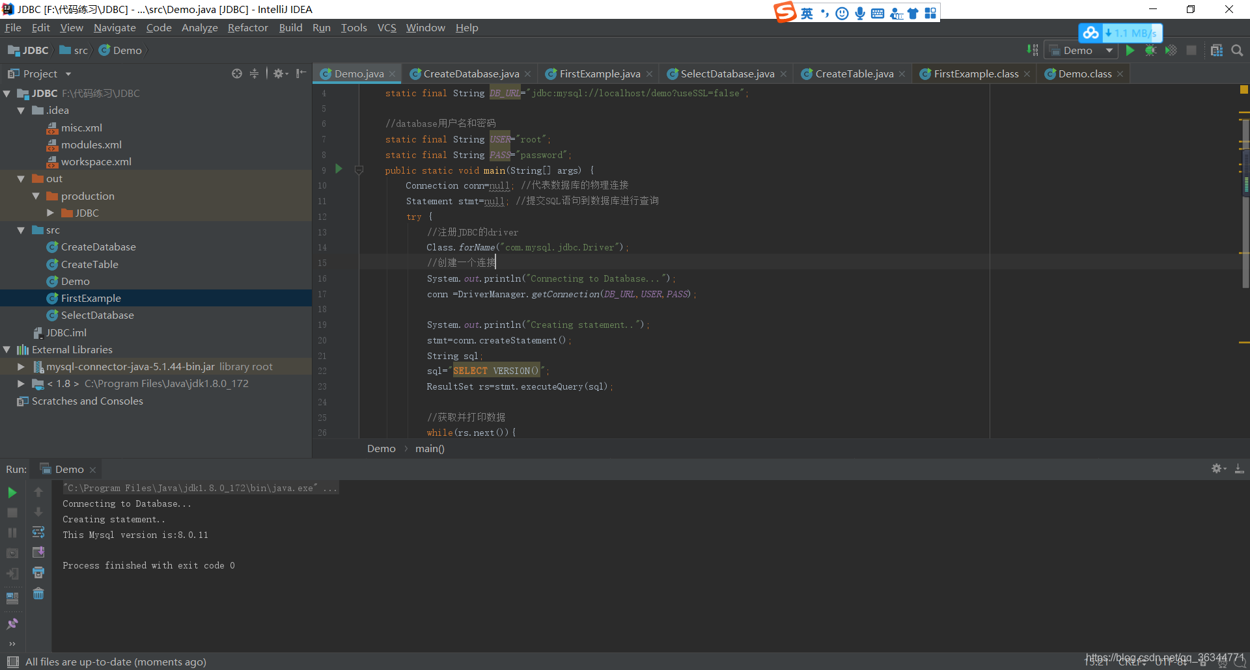
Task: Open Project Structure icon in toolbar
Action: 1217,50
